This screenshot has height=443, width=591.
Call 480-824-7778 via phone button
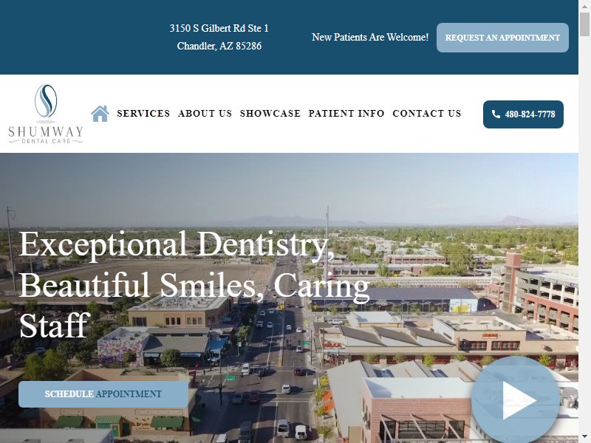coord(523,114)
